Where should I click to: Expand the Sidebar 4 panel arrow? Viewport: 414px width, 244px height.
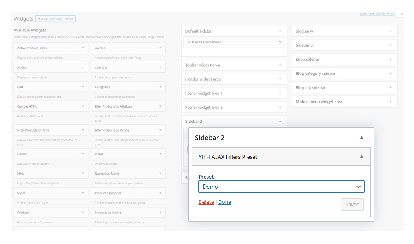390,31
